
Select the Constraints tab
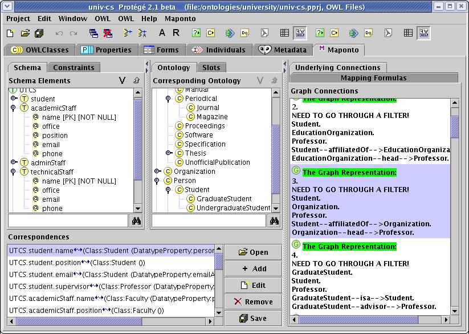coord(74,68)
